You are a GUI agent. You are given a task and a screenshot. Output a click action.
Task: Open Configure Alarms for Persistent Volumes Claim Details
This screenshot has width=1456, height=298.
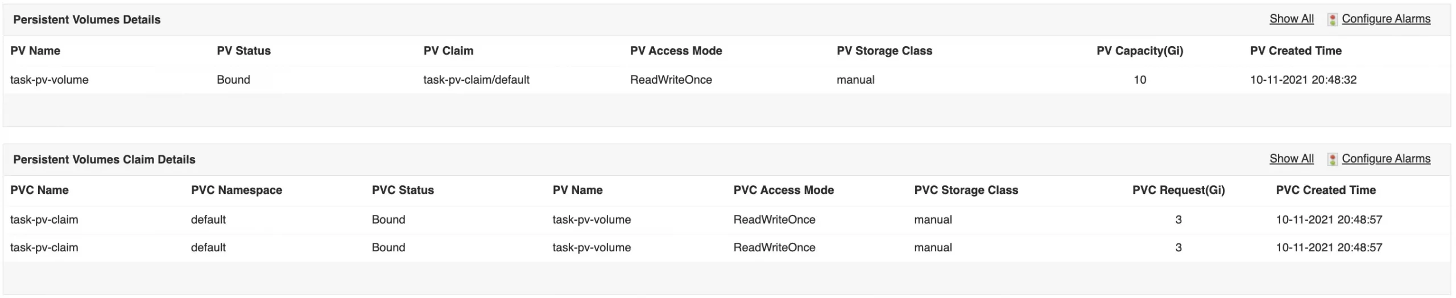click(x=1386, y=159)
